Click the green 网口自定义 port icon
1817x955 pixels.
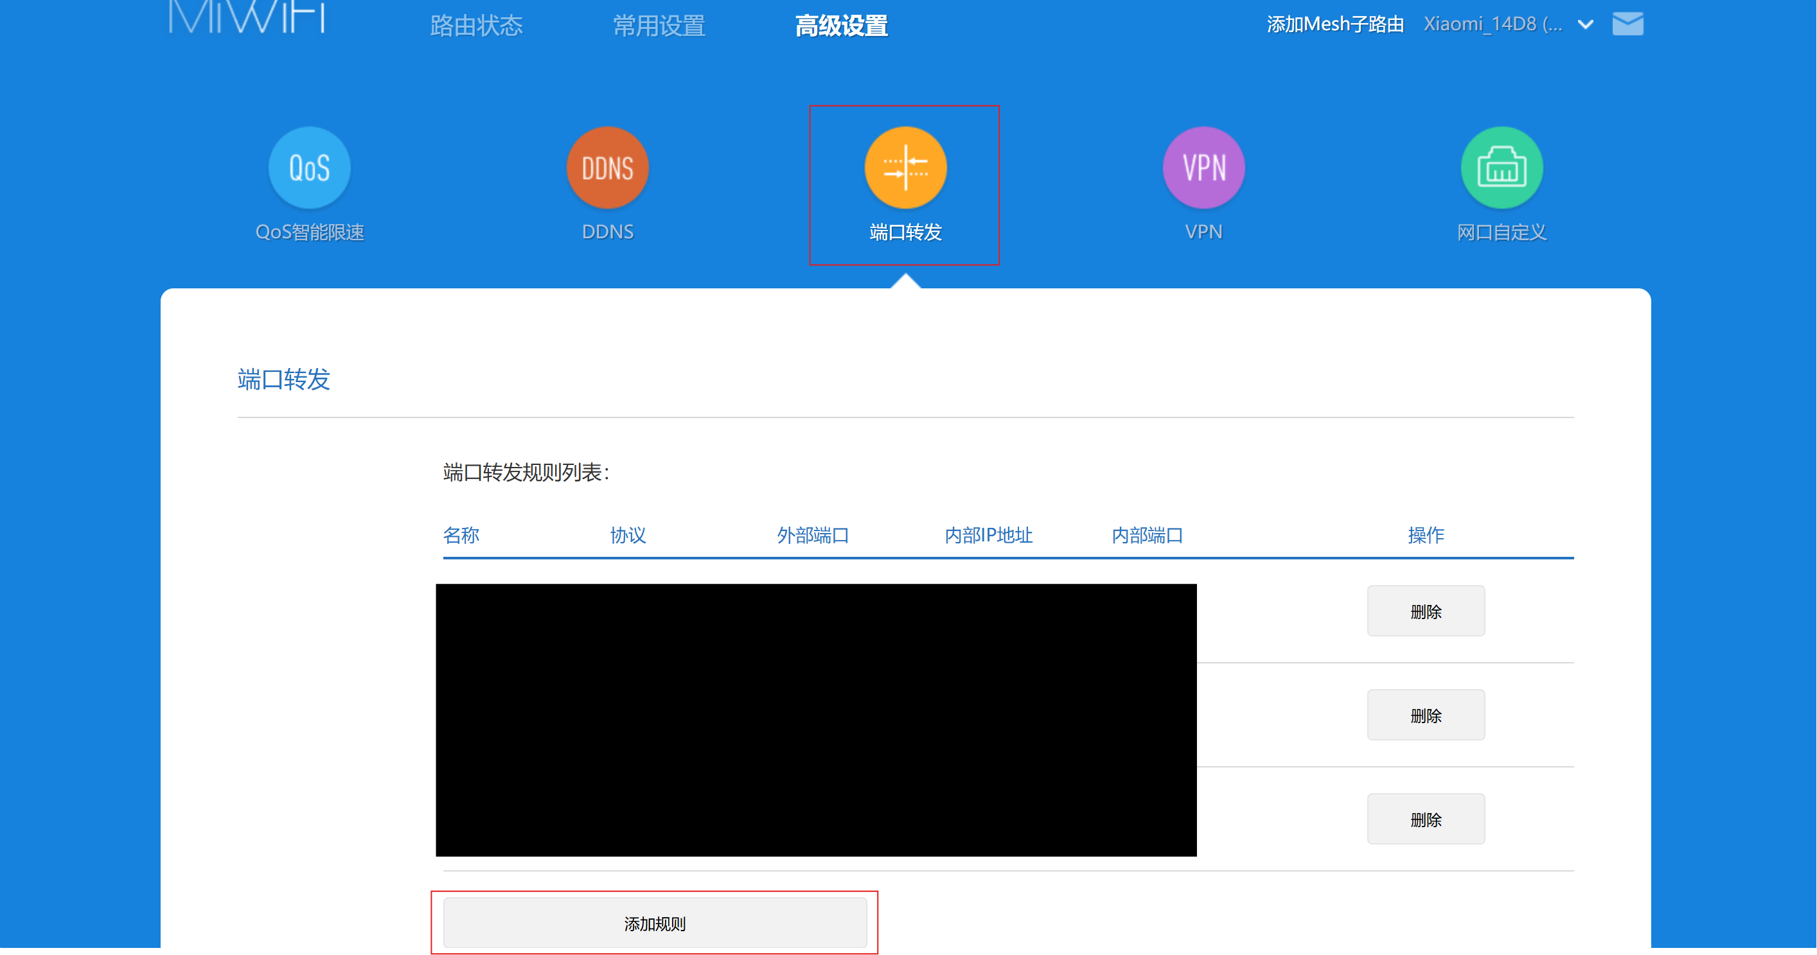coord(1501,168)
